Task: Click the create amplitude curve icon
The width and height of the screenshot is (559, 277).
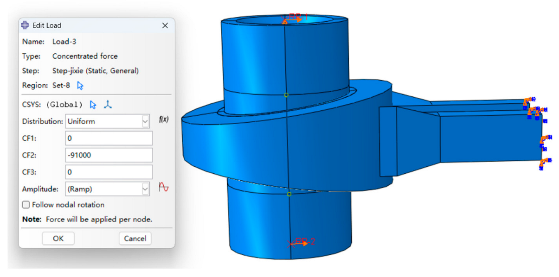Action: (163, 188)
